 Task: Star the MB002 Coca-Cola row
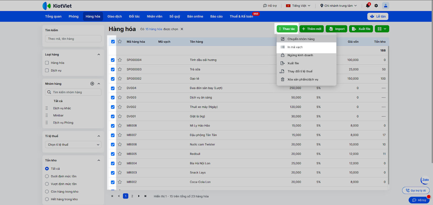click(120, 182)
